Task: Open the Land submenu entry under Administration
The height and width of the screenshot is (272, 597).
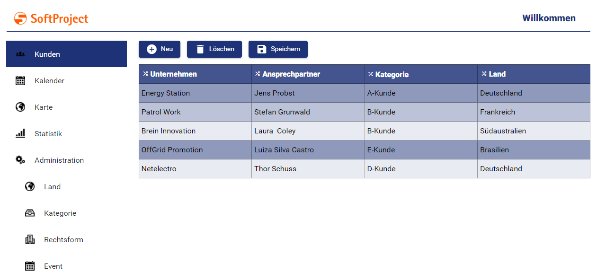Action: 52,187
